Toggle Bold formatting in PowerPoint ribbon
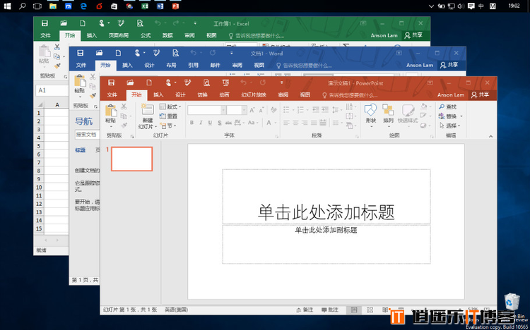Viewport: 530px width, 330px height. point(192,123)
